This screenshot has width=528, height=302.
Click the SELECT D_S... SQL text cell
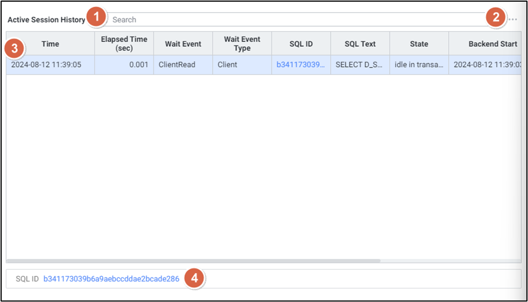[359, 65]
